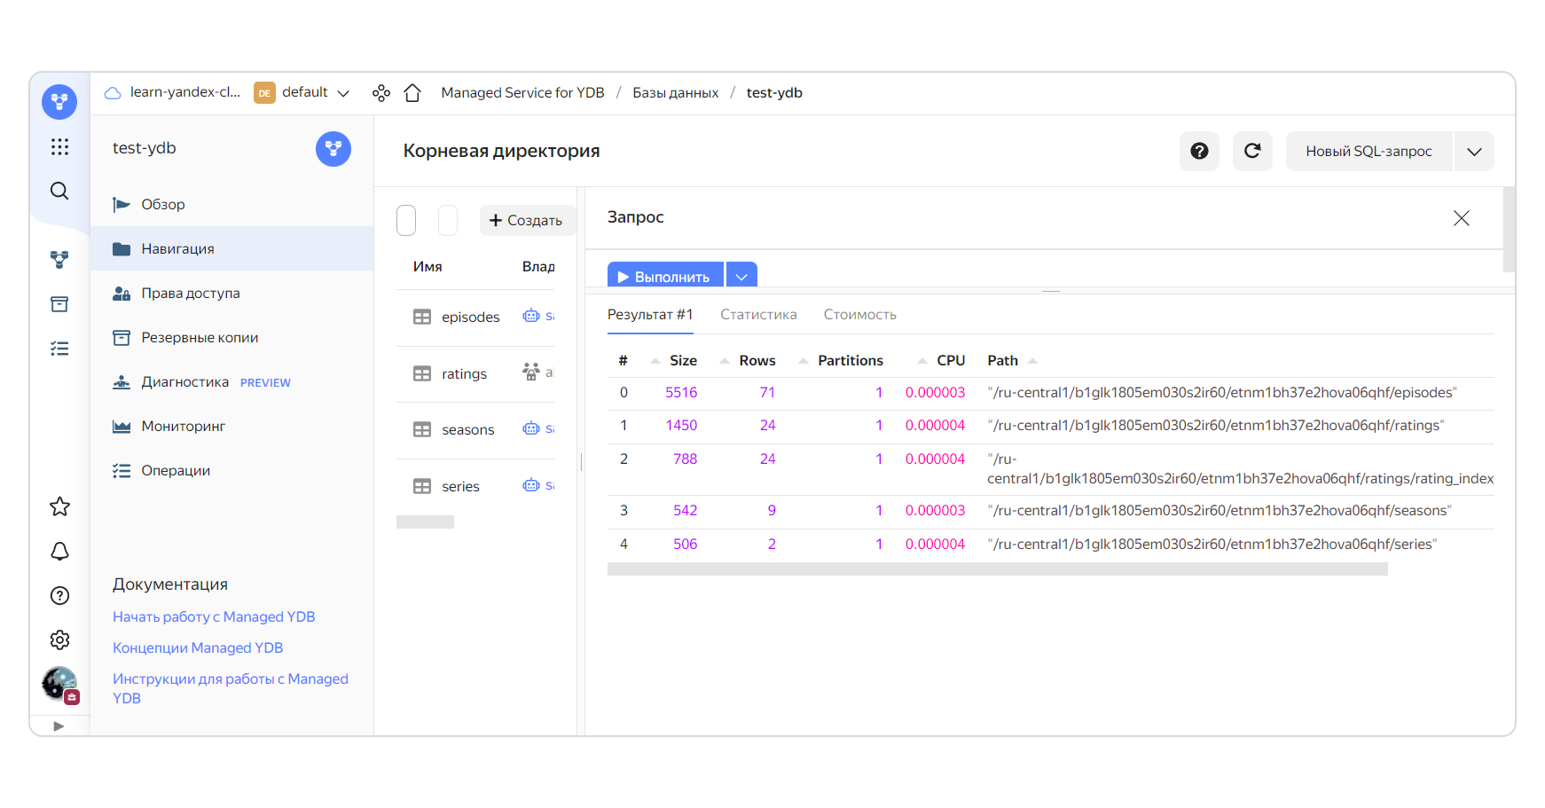Switch to the Статистика tab
The width and height of the screenshot is (1545, 808).
757,315
